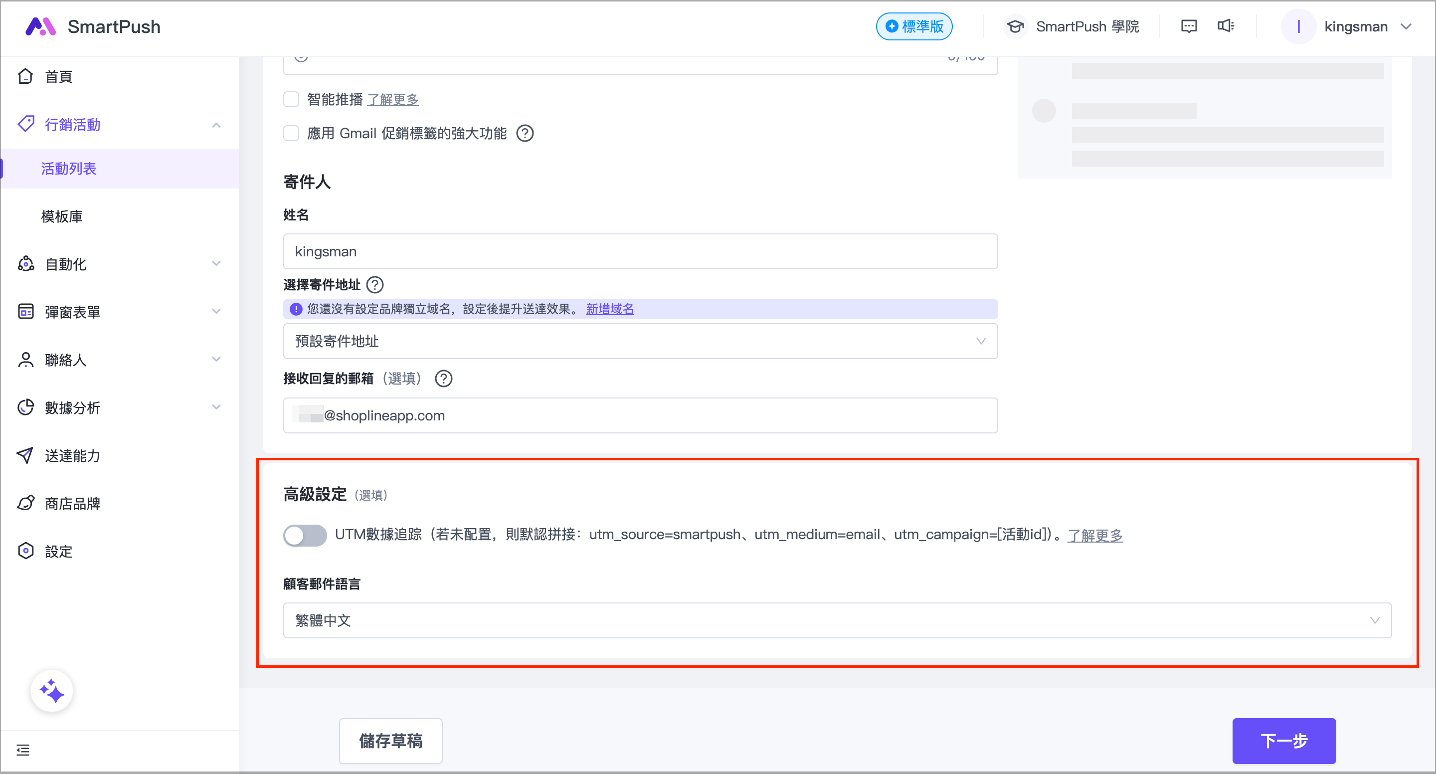Viewport: 1436px width, 774px height.
Task: Toggle UTM data tracking switch
Action: (305, 535)
